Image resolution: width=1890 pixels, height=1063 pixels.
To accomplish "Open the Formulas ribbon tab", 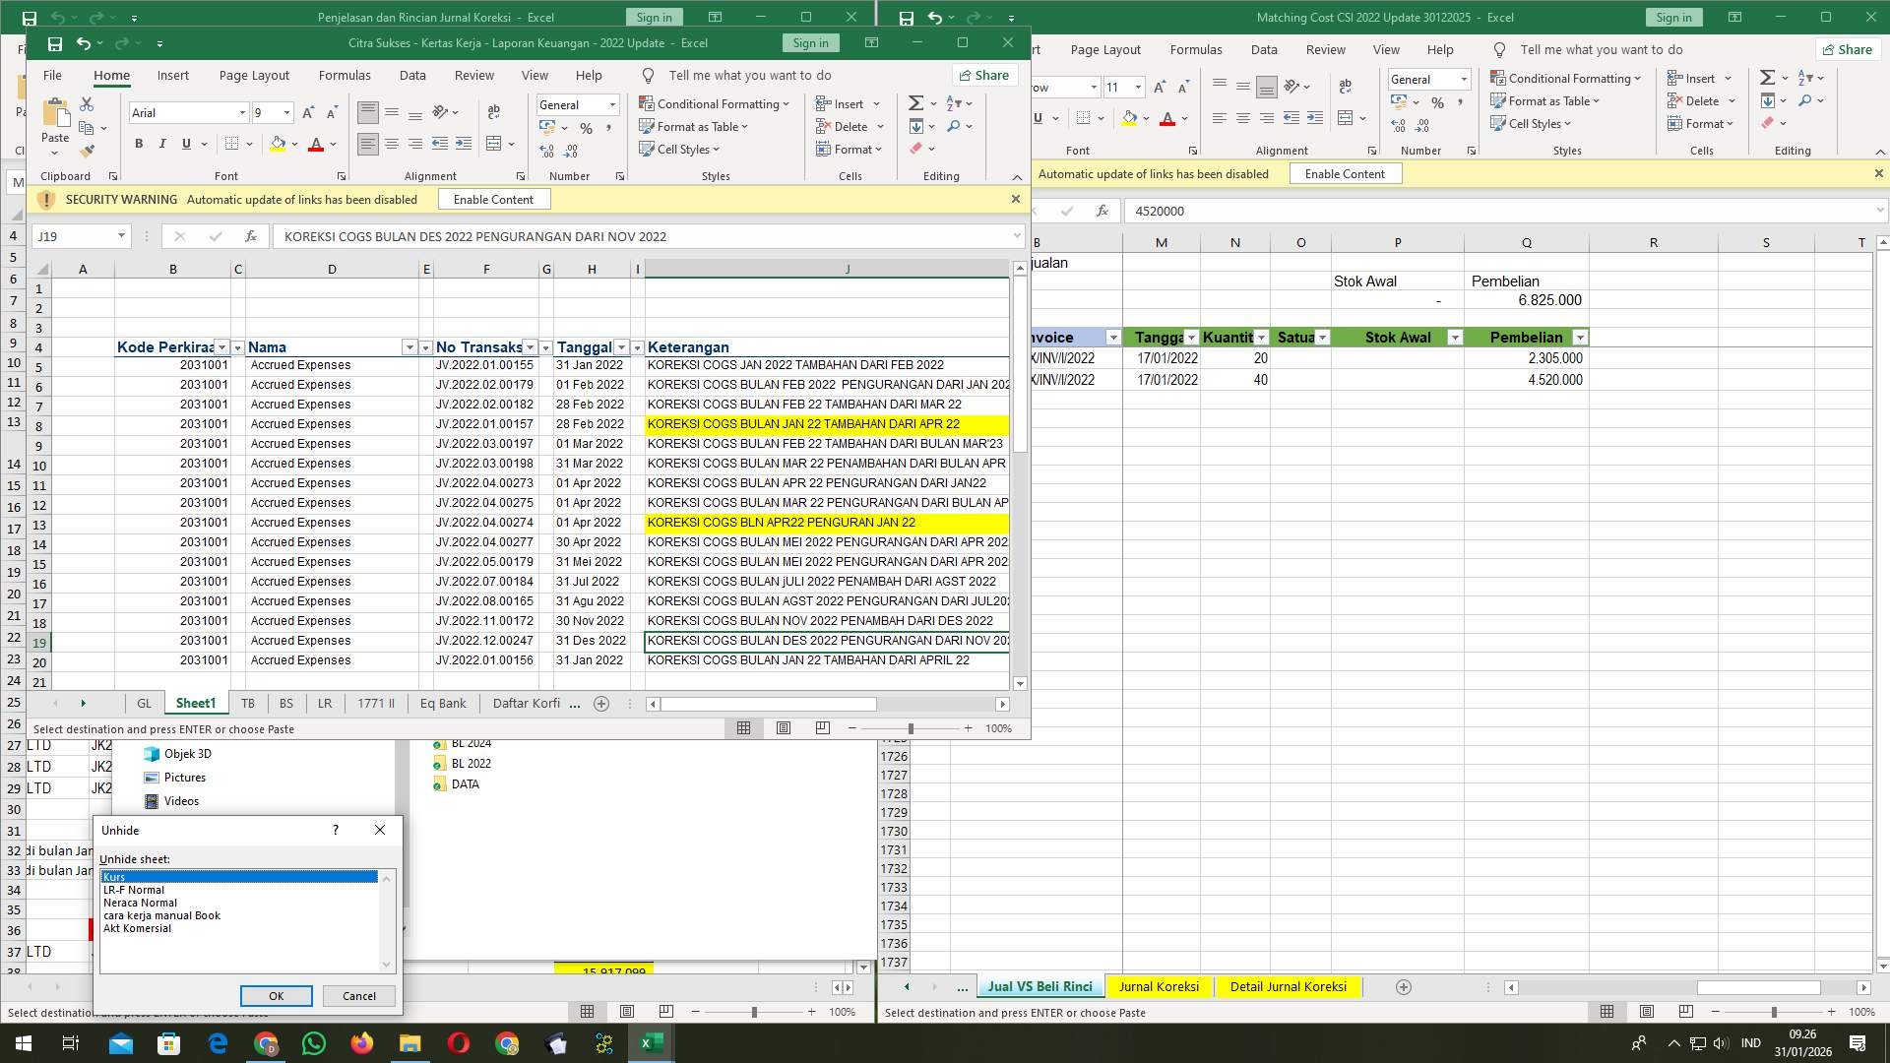I will click(345, 75).
